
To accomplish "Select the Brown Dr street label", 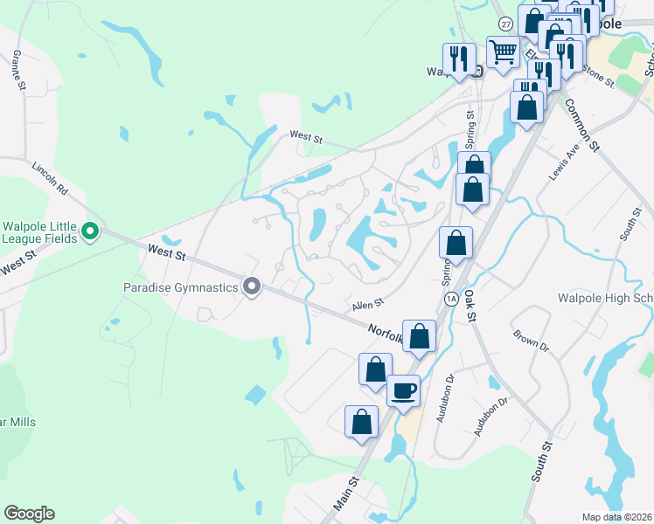I will pyautogui.click(x=531, y=341).
